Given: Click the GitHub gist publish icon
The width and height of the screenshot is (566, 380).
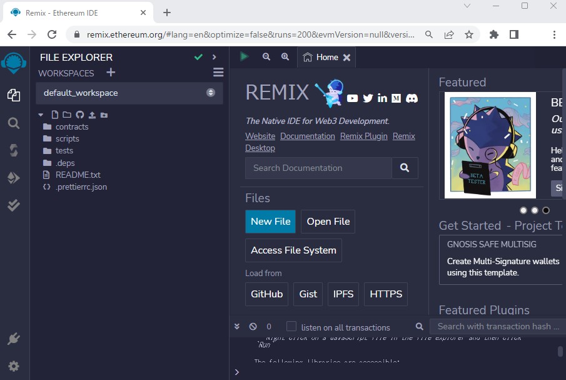Looking at the screenshot, I should tap(80, 115).
